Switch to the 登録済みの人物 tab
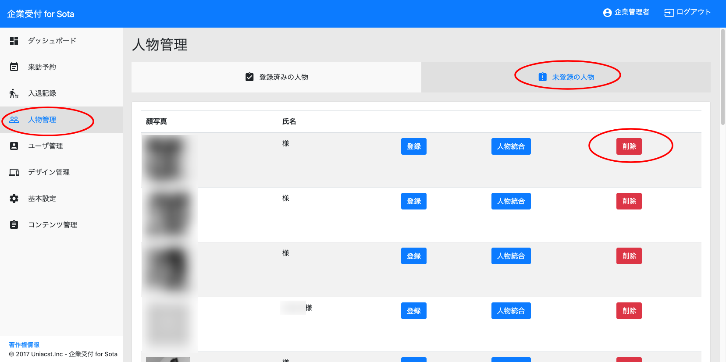The width and height of the screenshot is (726, 362). (x=276, y=77)
